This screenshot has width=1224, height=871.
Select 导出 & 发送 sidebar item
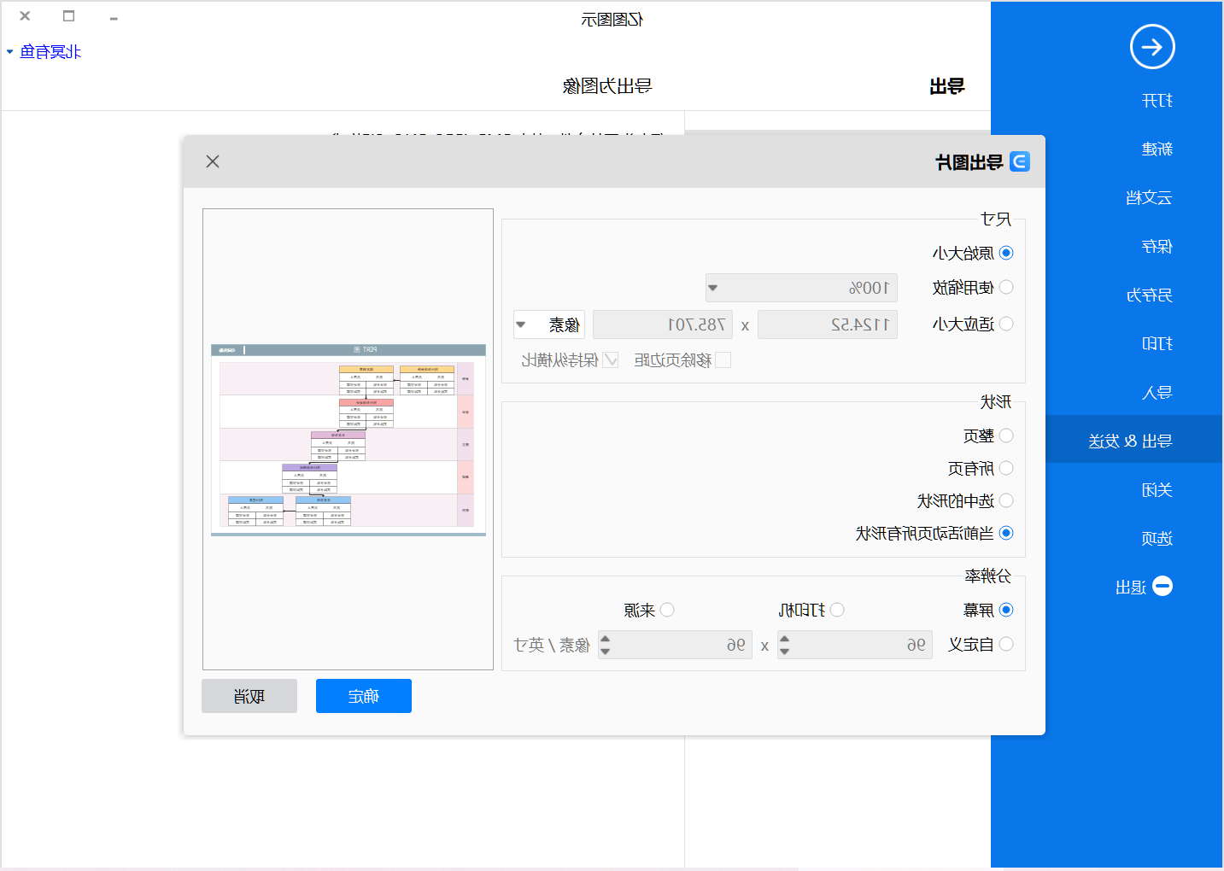coord(1133,440)
